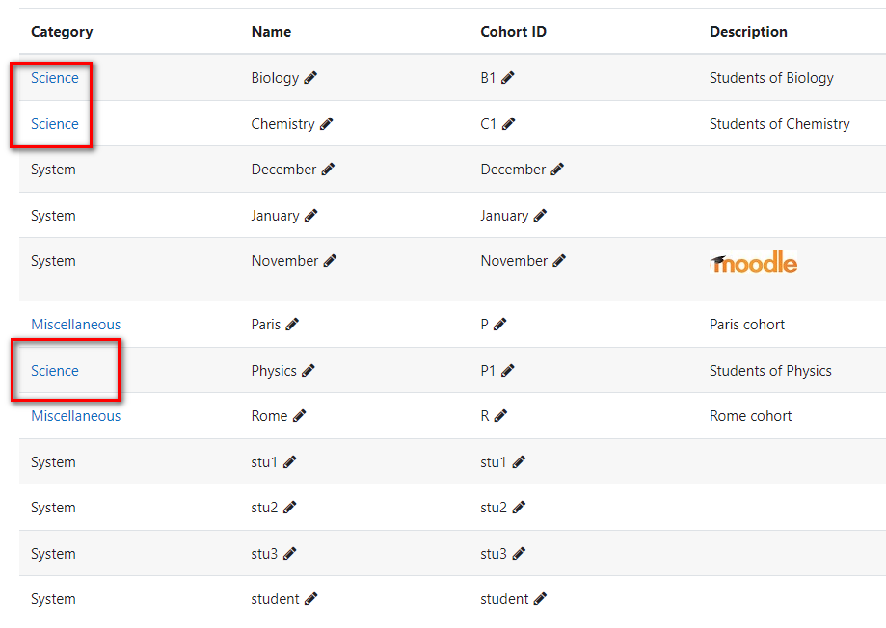Click the pencil icon next to December name
886x628 pixels.
point(328,169)
